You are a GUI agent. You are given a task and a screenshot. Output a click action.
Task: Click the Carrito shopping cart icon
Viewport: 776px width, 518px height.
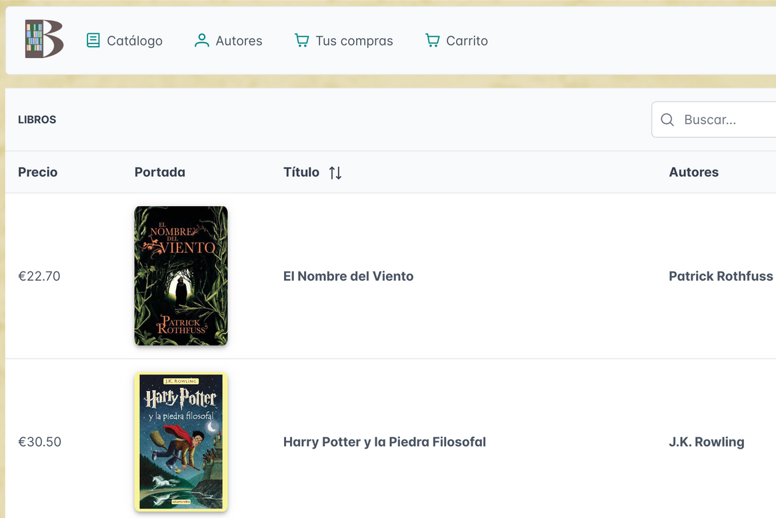431,40
